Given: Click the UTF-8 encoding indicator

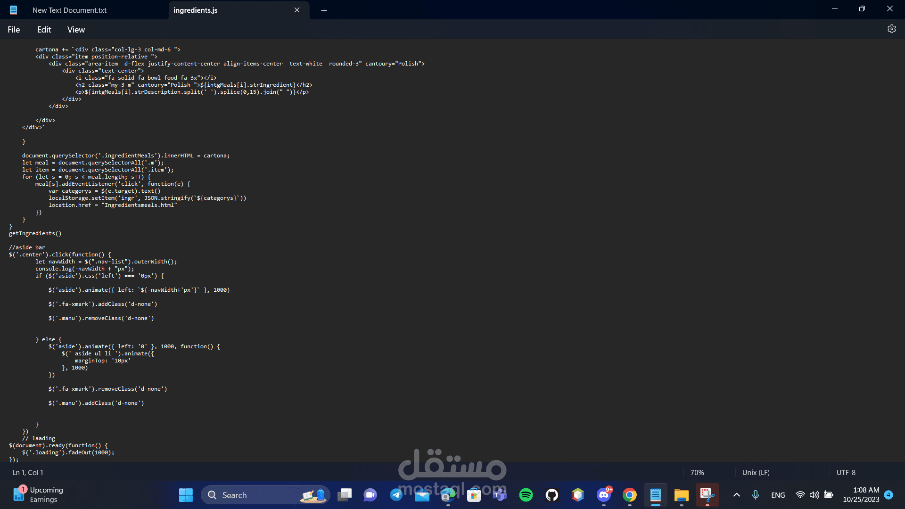Looking at the screenshot, I should [x=846, y=472].
